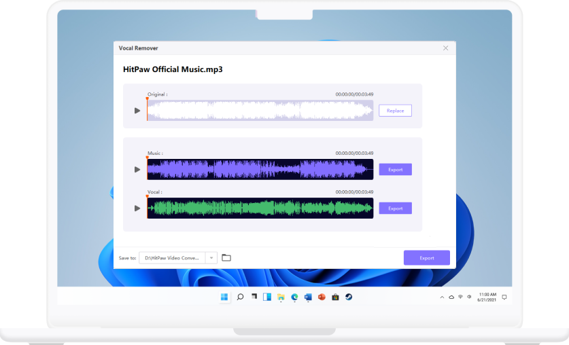Open Microsoft Store from the taskbar
The height and width of the screenshot is (345, 569).
pos(335,297)
